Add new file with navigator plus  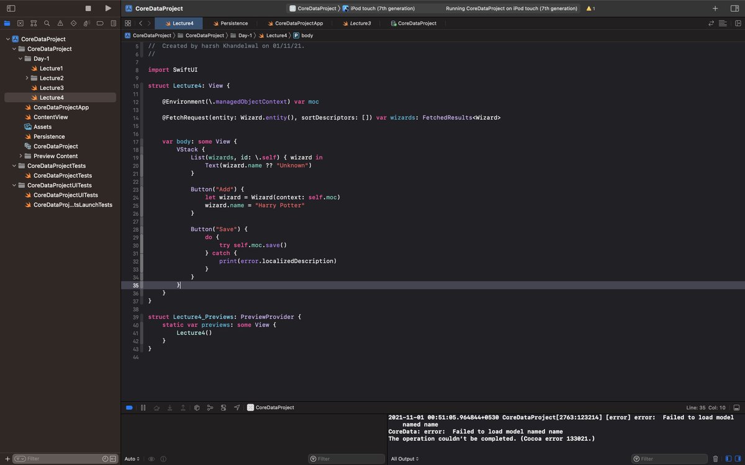coord(7,459)
